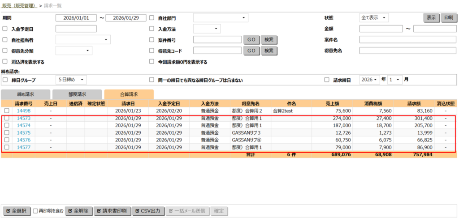Image resolution: width=459 pixels, height=222 pixels.
Task: Click the 期間 start date field
Action: [x=76, y=18]
